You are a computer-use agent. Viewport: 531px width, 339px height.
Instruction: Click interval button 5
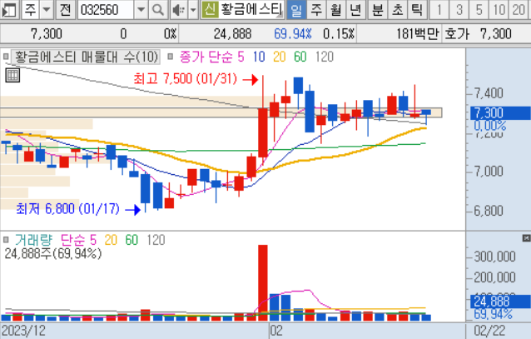pos(479,10)
